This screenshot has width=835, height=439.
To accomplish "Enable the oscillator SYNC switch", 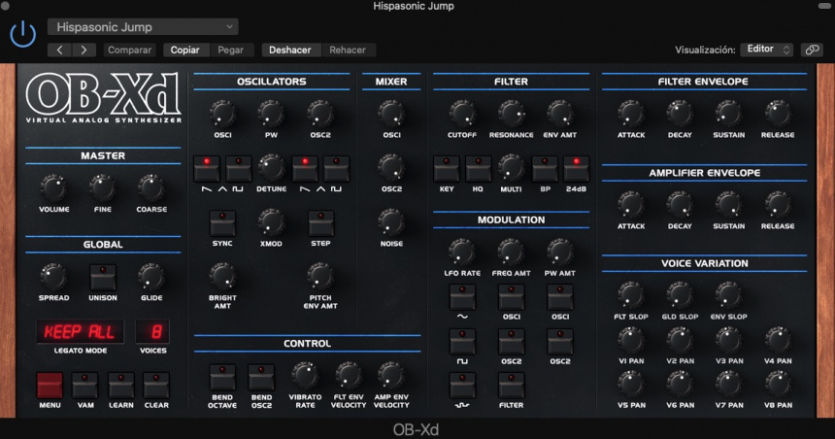I will tap(222, 223).
